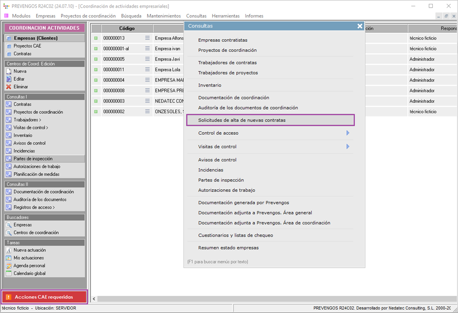Close the Consultas popup menu

point(360,26)
